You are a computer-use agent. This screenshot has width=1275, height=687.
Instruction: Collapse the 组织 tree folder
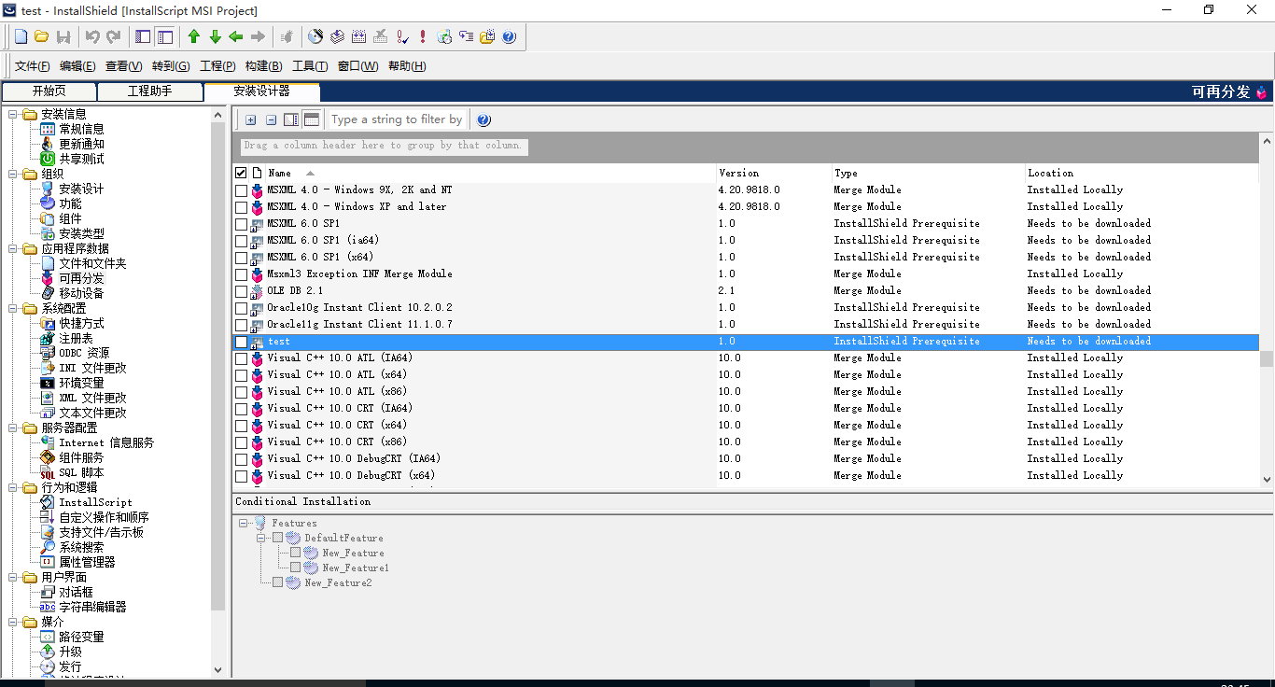coord(13,174)
